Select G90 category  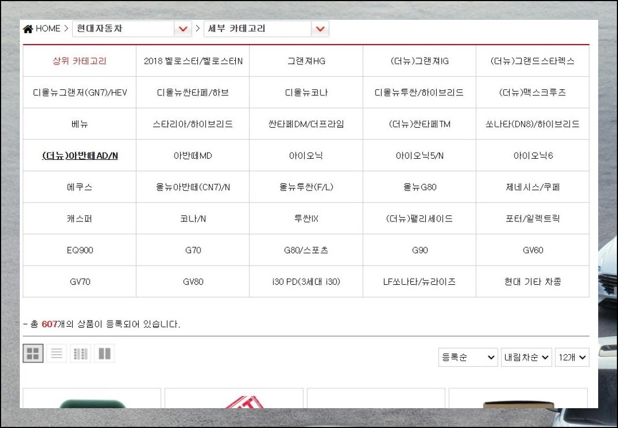tap(419, 250)
